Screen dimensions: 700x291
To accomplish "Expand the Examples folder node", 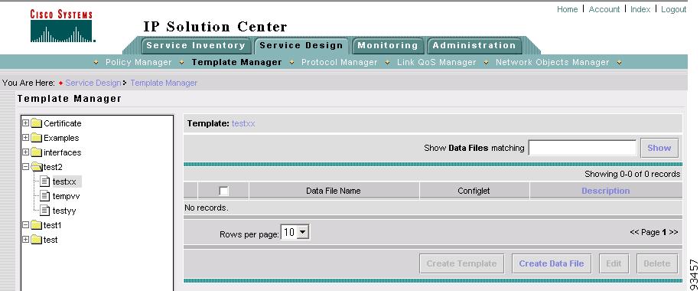I will 25,138.
